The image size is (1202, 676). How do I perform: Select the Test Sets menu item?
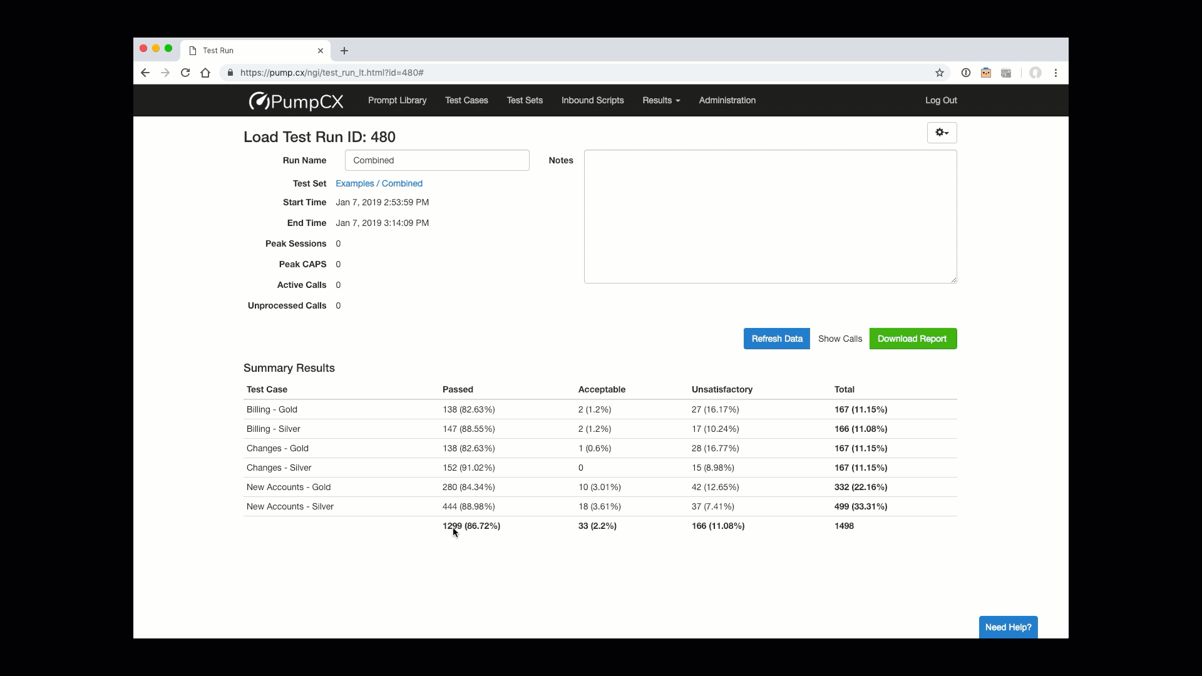coord(525,100)
